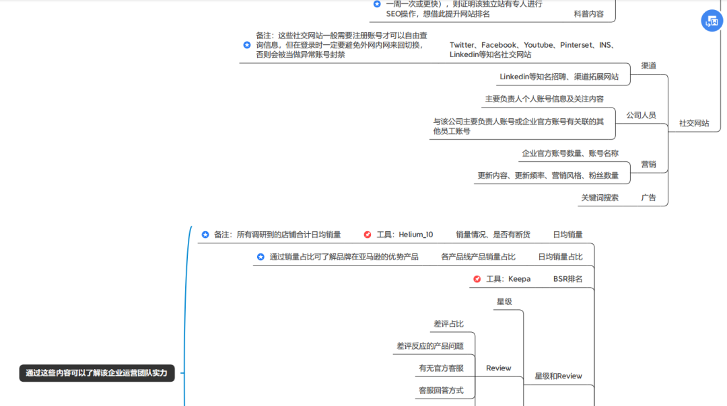Click the blue icon beside 通过销量占比可了解品牌优势产品
The width and height of the screenshot is (727, 406).
click(x=261, y=256)
